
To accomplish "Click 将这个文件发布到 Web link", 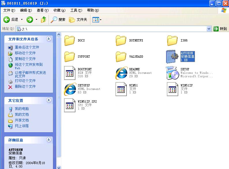I will coord(29,66).
